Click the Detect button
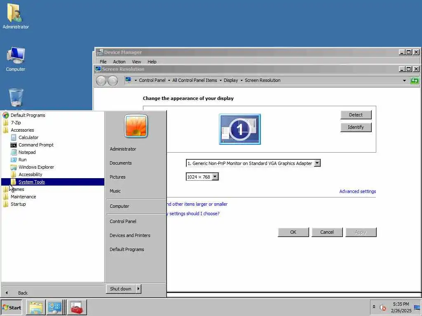 (356, 115)
